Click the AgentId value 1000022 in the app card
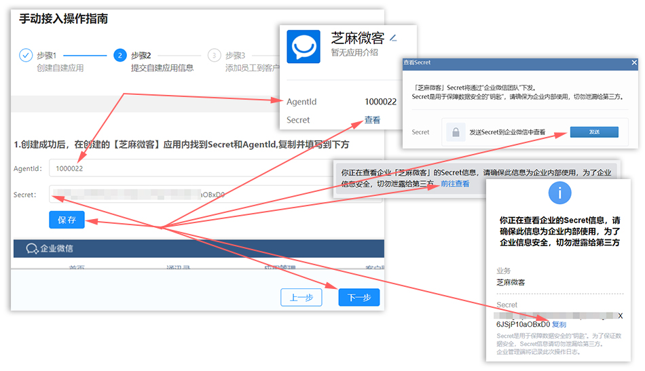 point(380,102)
